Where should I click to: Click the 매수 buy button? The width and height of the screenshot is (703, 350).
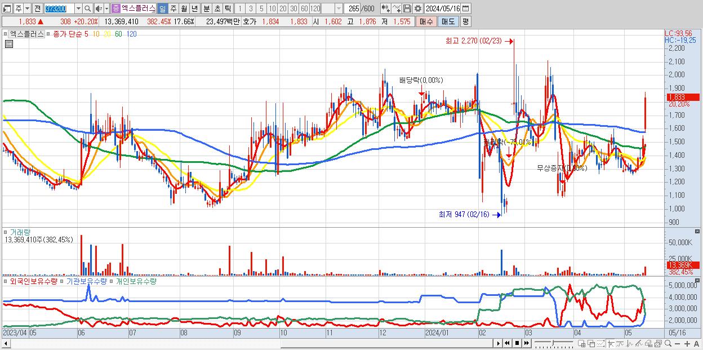click(425, 21)
